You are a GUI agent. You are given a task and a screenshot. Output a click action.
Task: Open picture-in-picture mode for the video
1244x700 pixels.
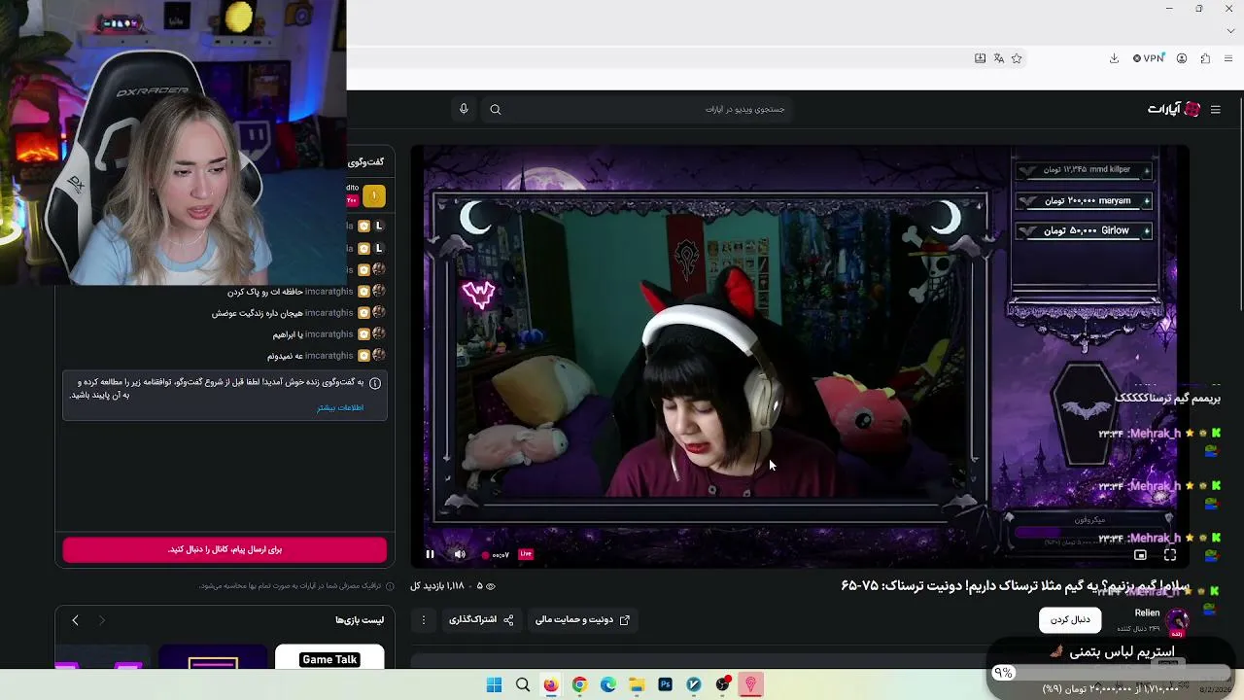pos(1140,554)
